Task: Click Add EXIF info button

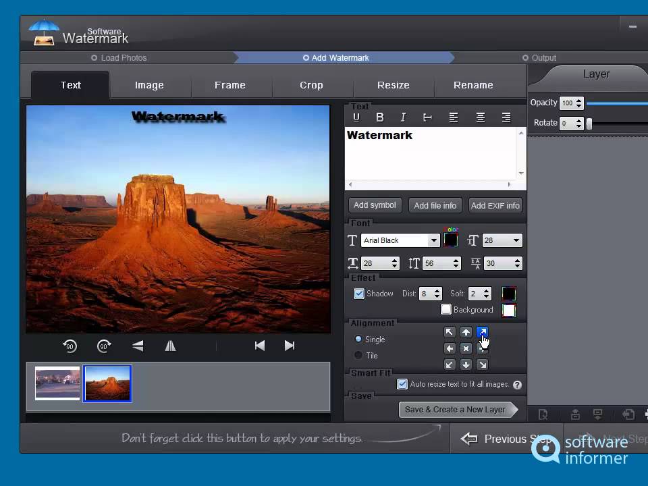Action: [x=495, y=205]
